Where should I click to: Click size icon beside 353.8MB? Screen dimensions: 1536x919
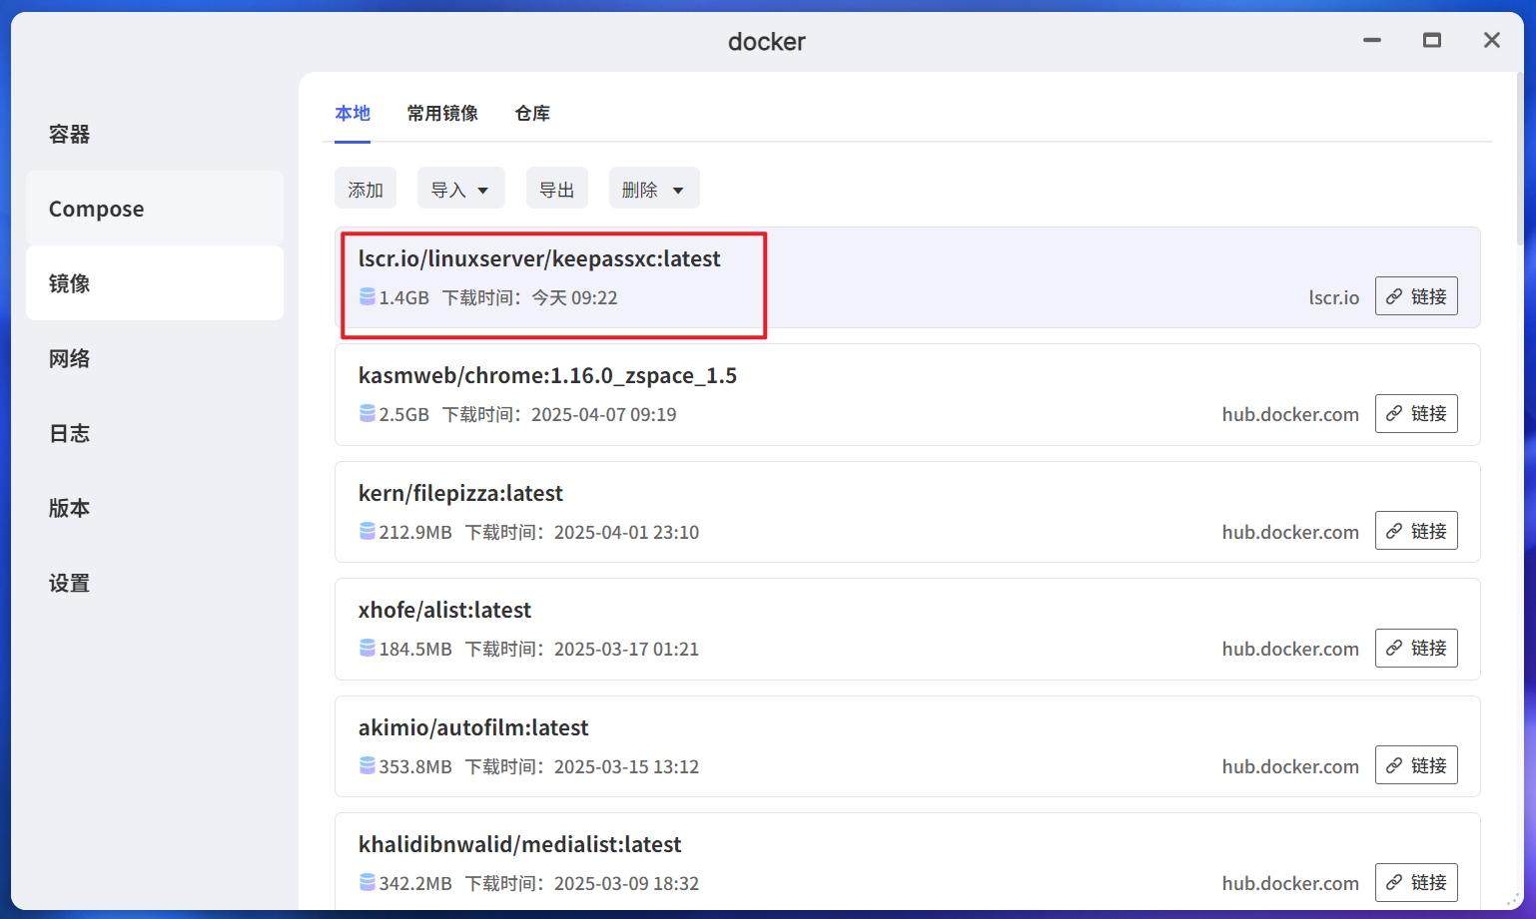coord(368,765)
